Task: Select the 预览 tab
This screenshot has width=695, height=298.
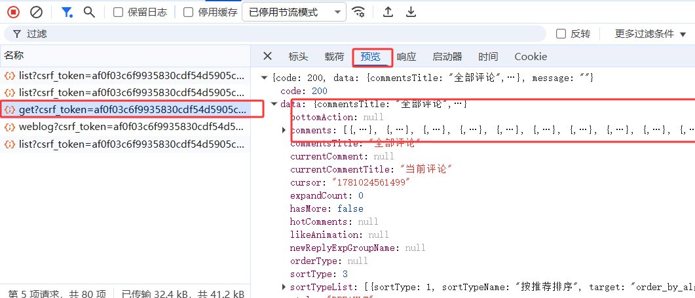Action: tap(371, 57)
